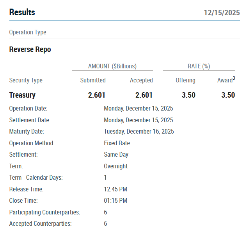This screenshot has height=241, width=247.
Task: Select the Award rate 3.50
Action: (x=228, y=95)
